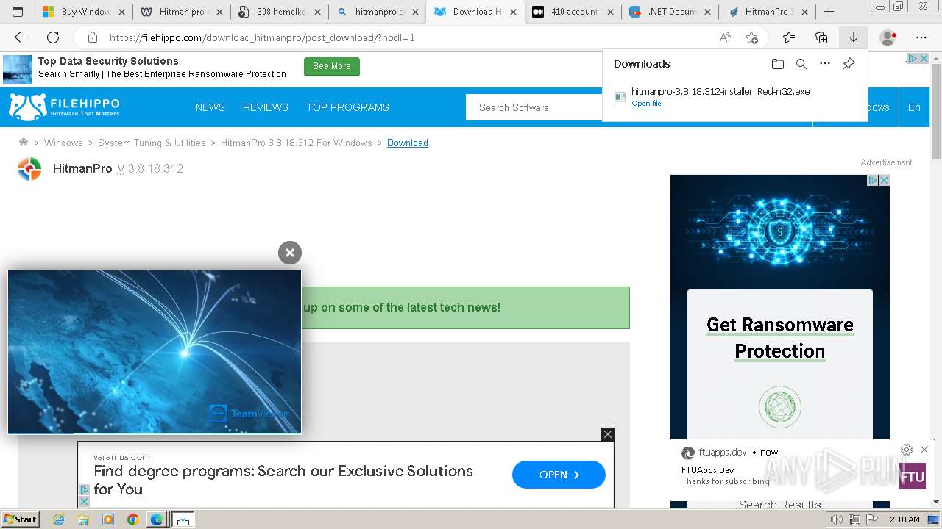942x529 pixels.
Task: Open AdChoices on sidebar ad
Action: point(872,180)
